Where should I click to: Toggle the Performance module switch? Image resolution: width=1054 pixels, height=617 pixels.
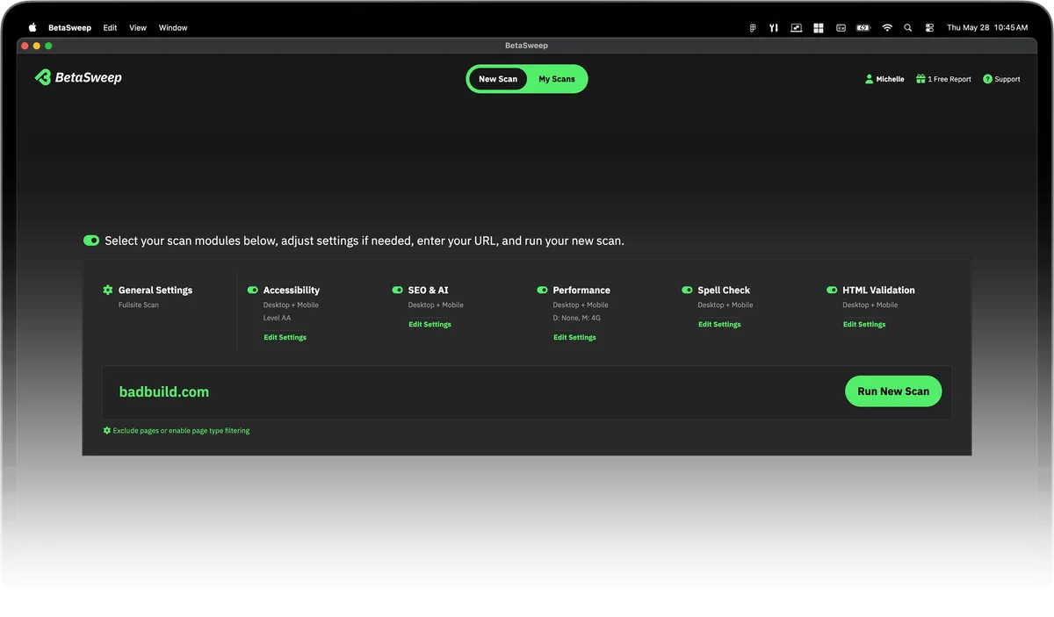(543, 290)
